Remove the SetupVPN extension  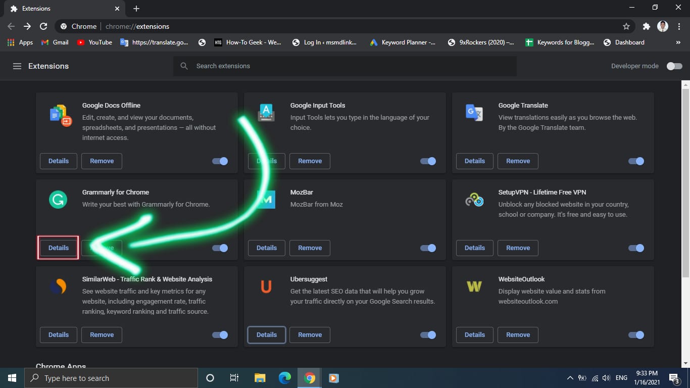[518, 248]
